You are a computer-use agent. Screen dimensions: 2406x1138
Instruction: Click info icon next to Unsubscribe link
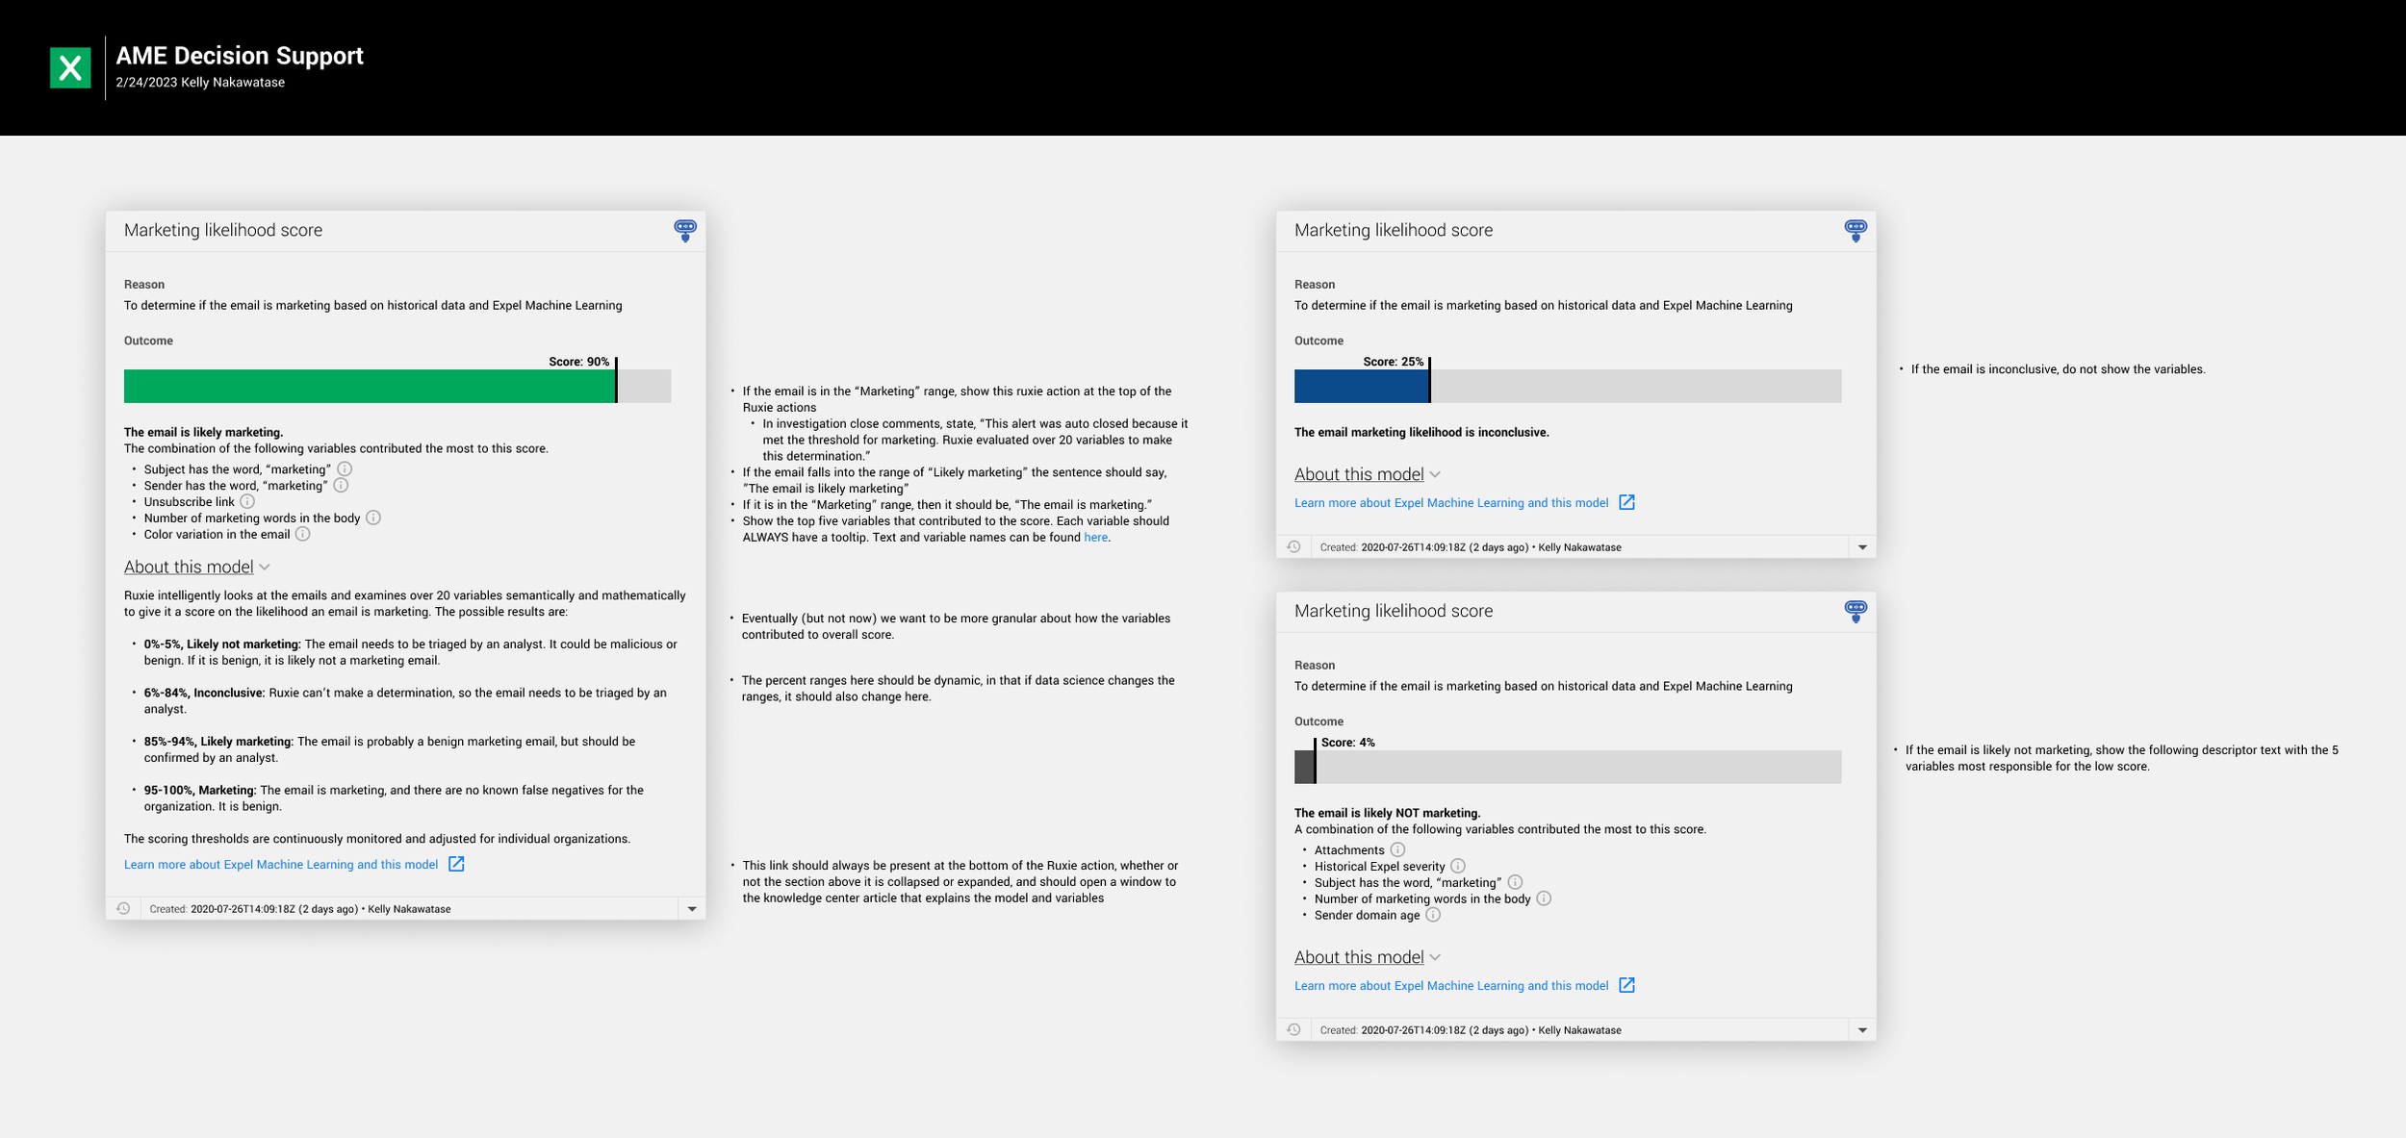(247, 501)
